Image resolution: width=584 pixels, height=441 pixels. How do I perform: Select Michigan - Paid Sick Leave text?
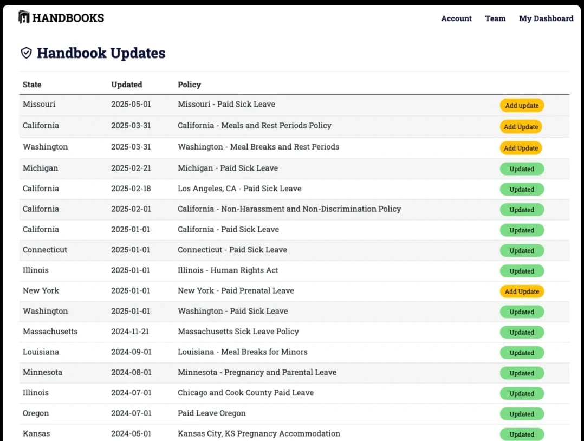click(228, 168)
